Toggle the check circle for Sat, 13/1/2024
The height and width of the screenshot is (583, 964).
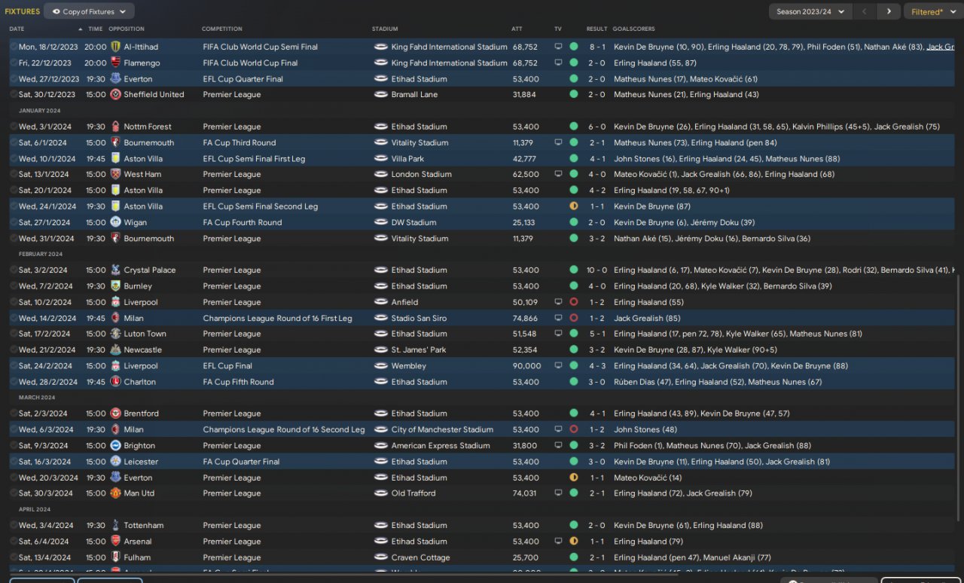pyautogui.click(x=13, y=175)
